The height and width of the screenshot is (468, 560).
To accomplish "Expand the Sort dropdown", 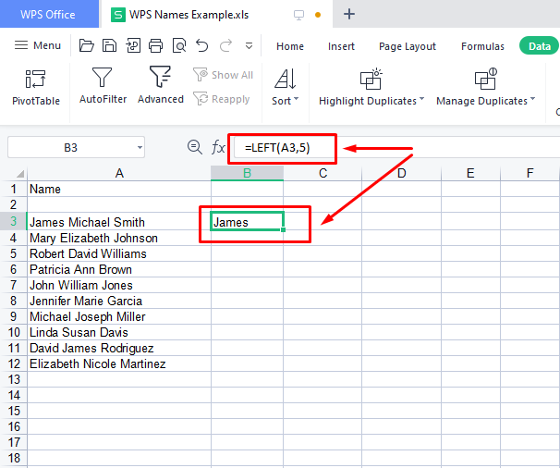I will coord(285,101).
